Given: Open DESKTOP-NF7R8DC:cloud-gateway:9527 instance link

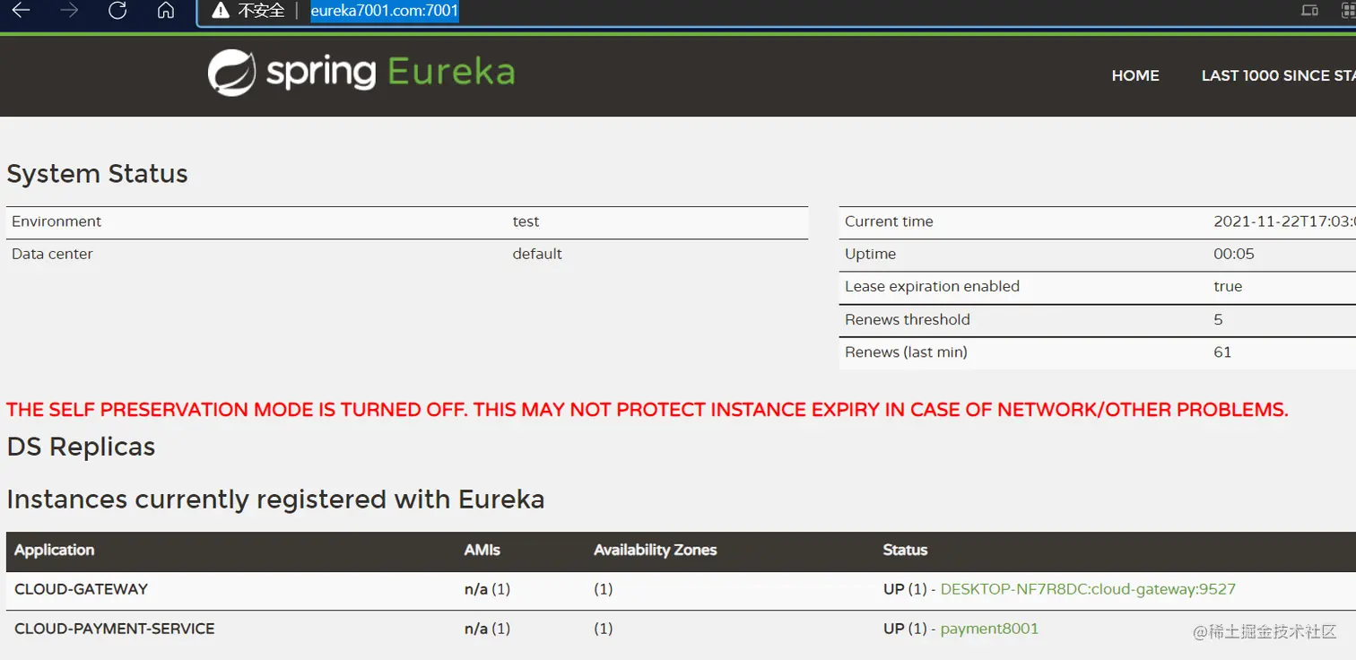Looking at the screenshot, I should 1088,589.
